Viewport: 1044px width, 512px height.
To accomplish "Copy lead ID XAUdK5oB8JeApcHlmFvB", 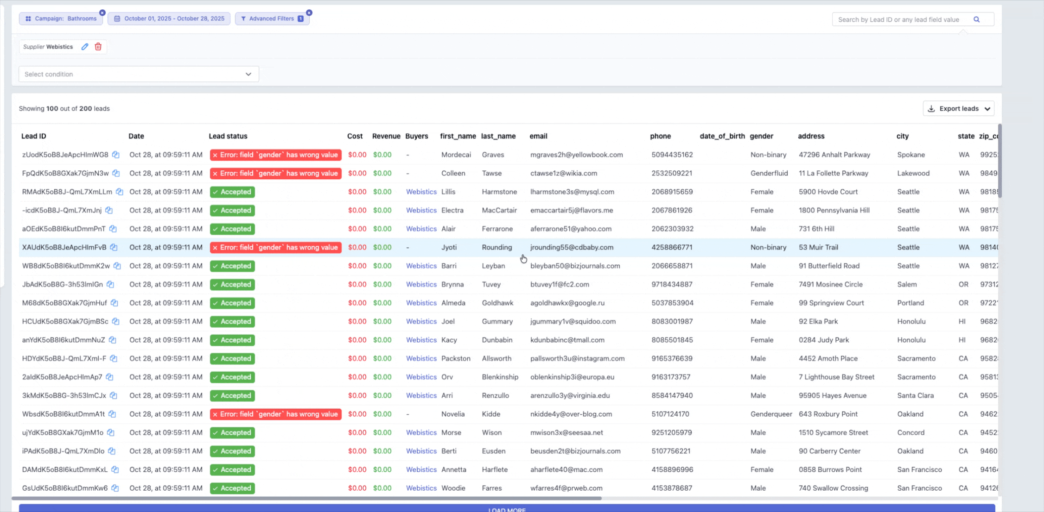I will [114, 247].
